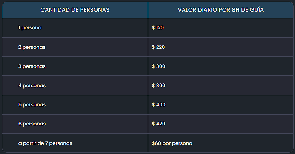Screen dimensions: 295x154
Task: Select the 1 persona row label
Action: 30,28
